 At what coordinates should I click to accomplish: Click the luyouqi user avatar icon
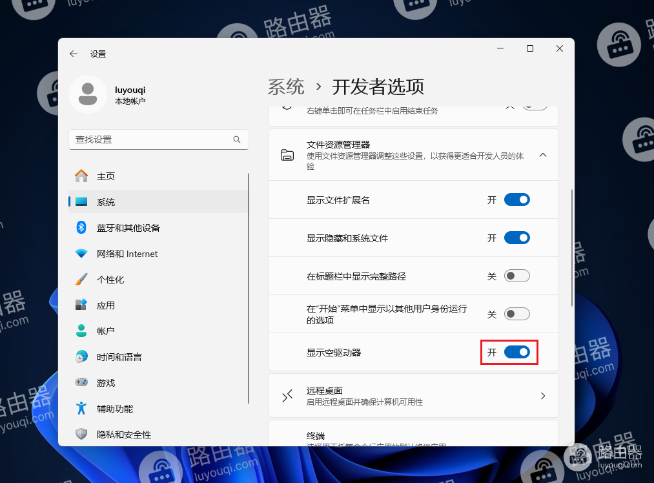click(88, 94)
